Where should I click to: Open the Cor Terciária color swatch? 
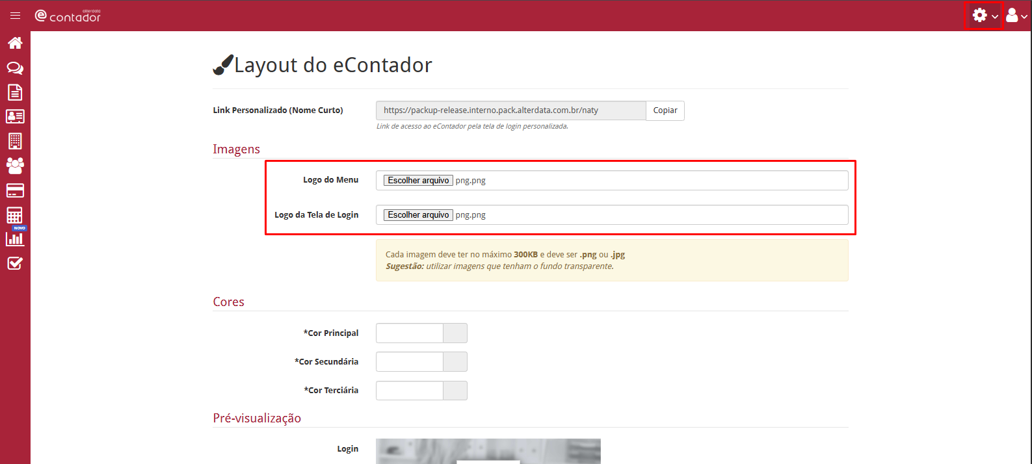click(455, 391)
